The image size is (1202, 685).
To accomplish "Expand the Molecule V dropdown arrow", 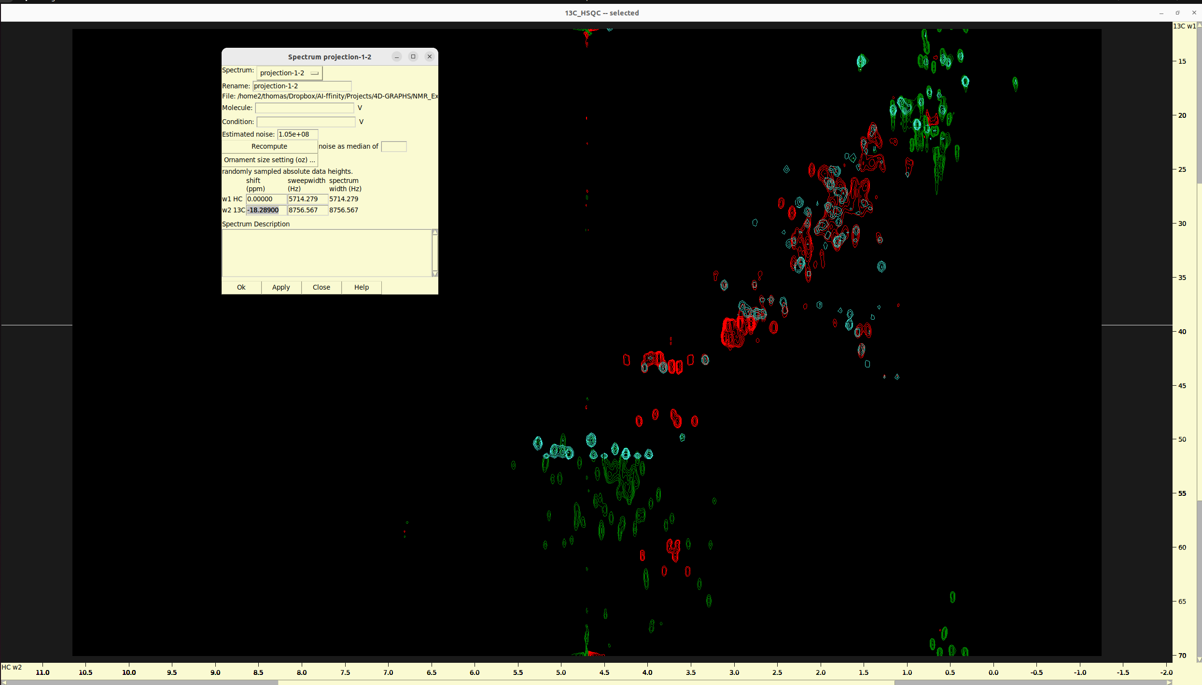I will pyautogui.click(x=360, y=108).
